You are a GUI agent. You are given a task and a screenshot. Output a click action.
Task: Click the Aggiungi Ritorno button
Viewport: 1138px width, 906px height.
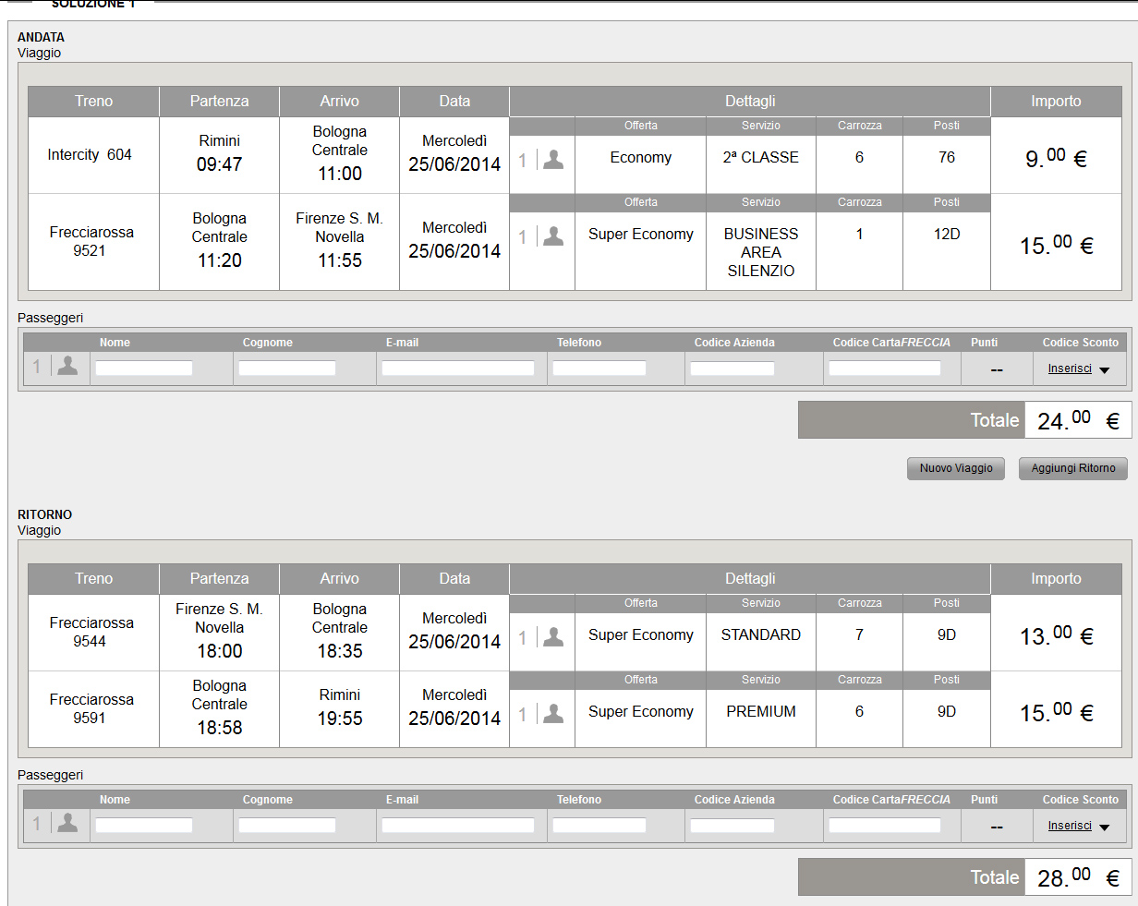(1073, 468)
